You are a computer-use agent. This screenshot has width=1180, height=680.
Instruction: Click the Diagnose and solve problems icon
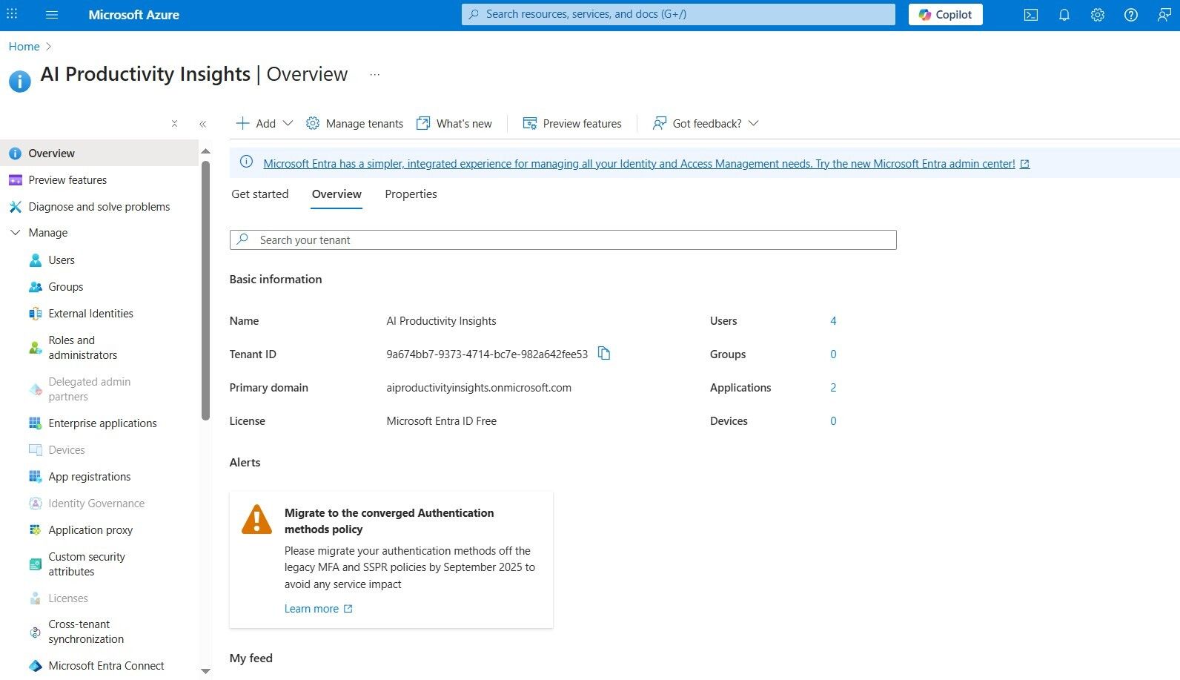click(15, 207)
